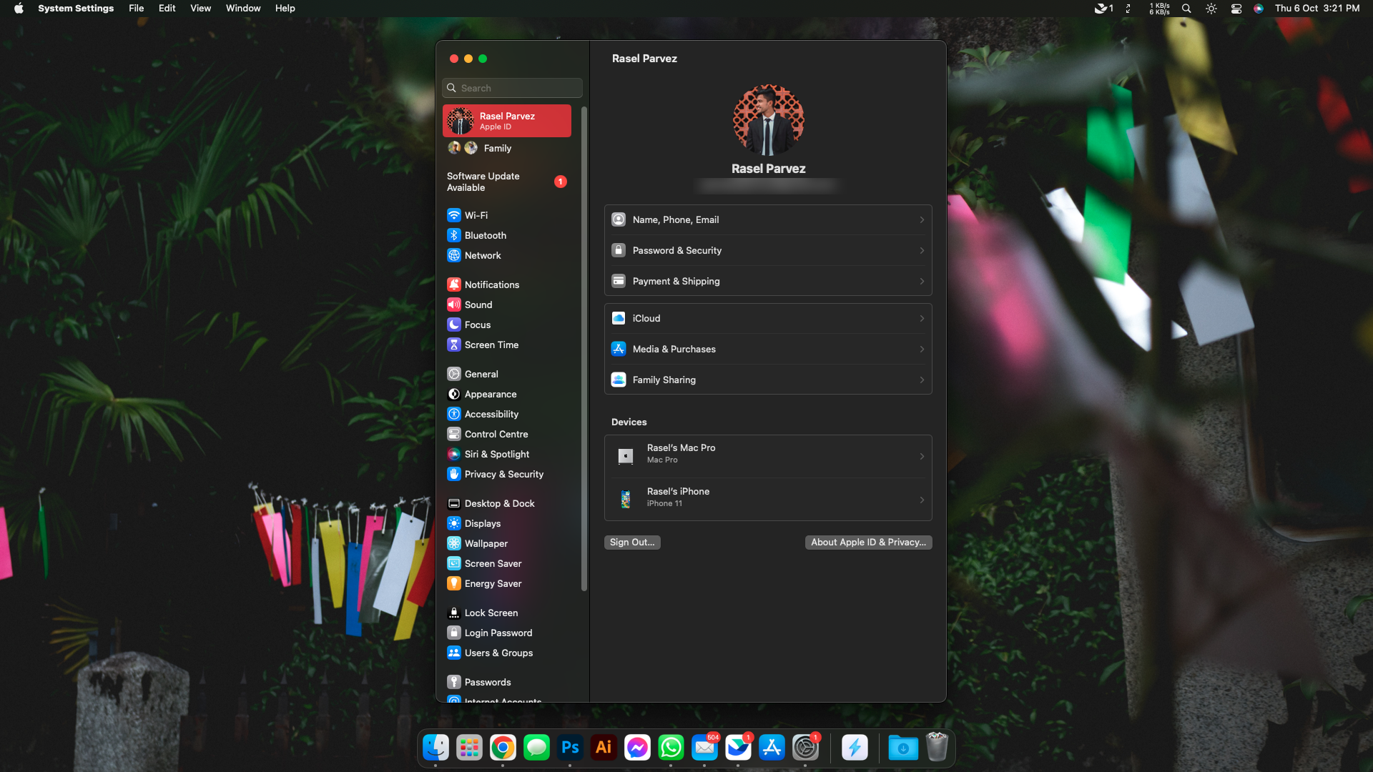
Task: Open Users & Groups settings
Action: click(506, 653)
